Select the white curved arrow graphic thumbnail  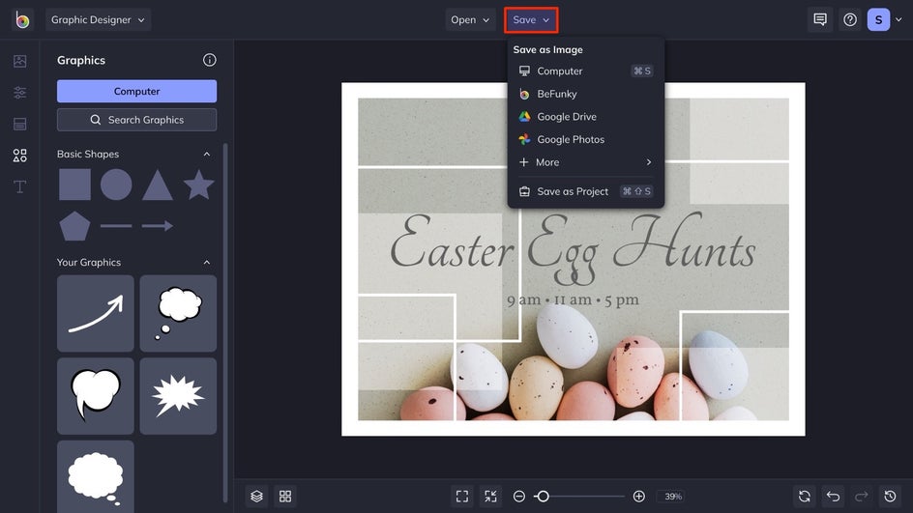click(x=96, y=313)
